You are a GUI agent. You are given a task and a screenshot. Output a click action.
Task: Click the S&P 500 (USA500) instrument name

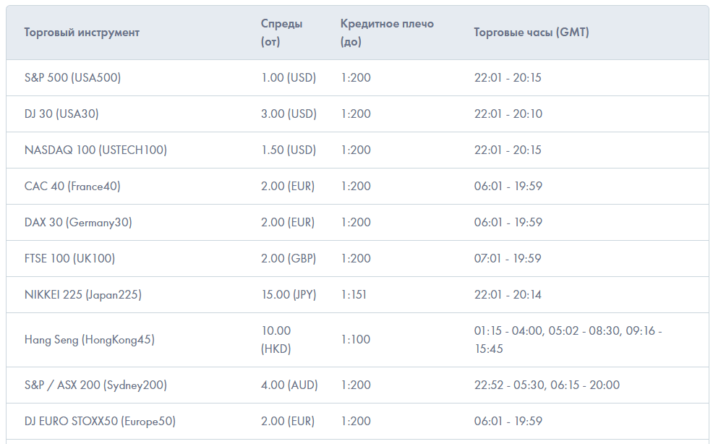pyautogui.click(x=72, y=77)
